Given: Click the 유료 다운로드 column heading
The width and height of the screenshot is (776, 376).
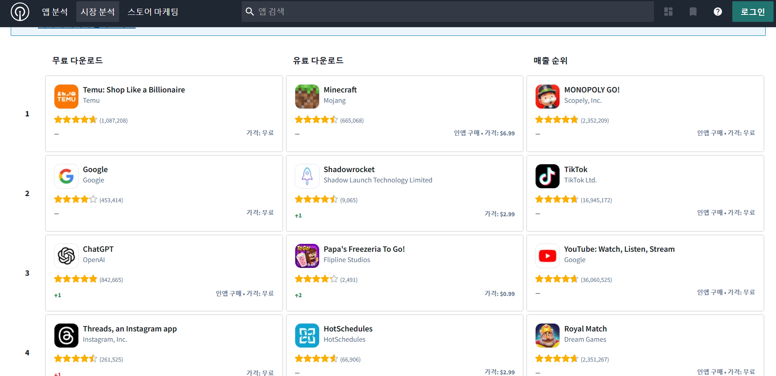Looking at the screenshot, I should pos(318,61).
